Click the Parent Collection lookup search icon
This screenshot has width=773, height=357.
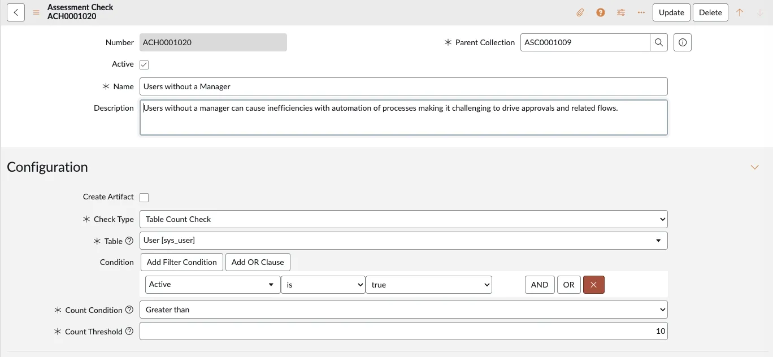pos(659,42)
